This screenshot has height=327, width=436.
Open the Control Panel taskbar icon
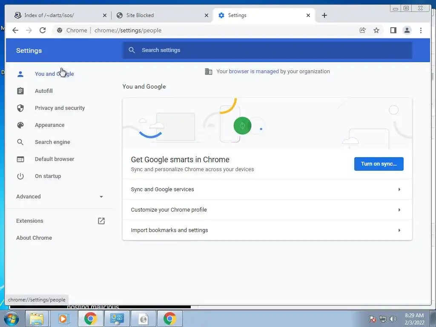[x=117, y=318]
